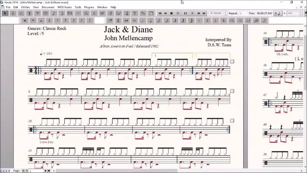The image size is (307, 173).
Task: Select the Clef tool
Action: [x=37, y=13]
